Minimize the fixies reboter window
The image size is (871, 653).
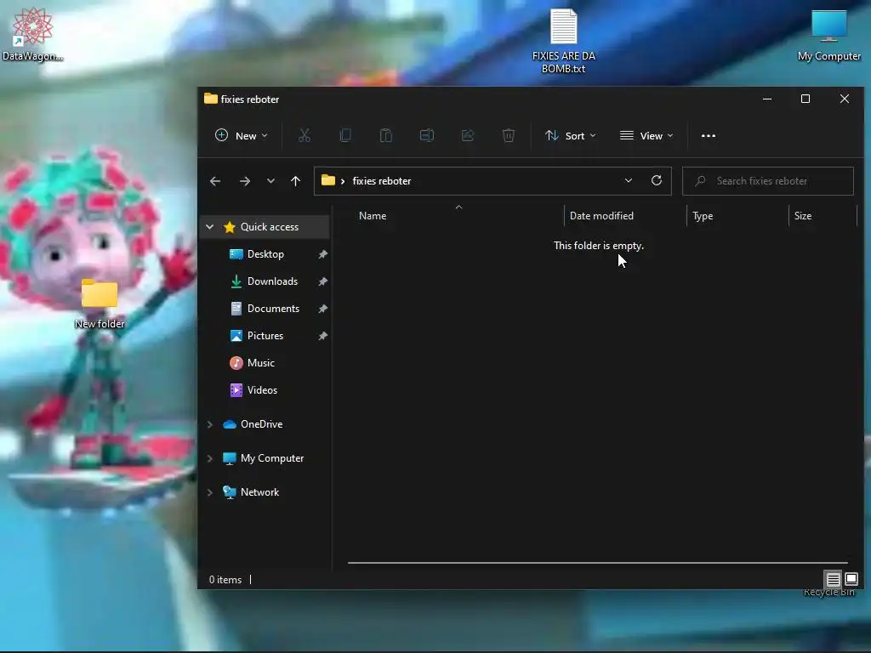[767, 99]
